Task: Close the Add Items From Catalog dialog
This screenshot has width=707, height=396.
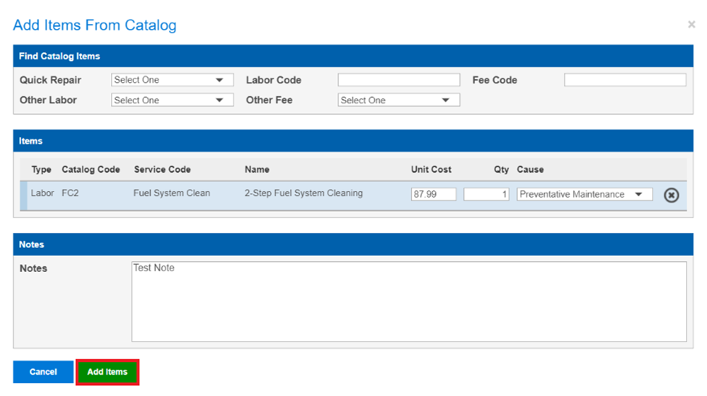Action: click(x=691, y=25)
